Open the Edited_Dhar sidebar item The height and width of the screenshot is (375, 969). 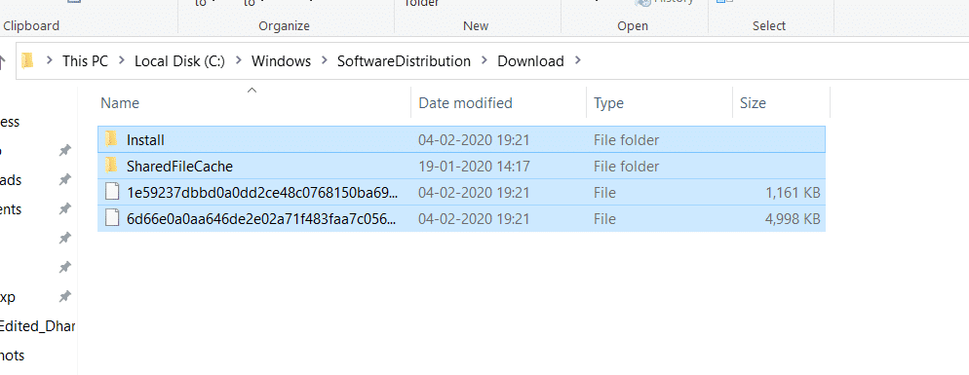click(37, 326)
